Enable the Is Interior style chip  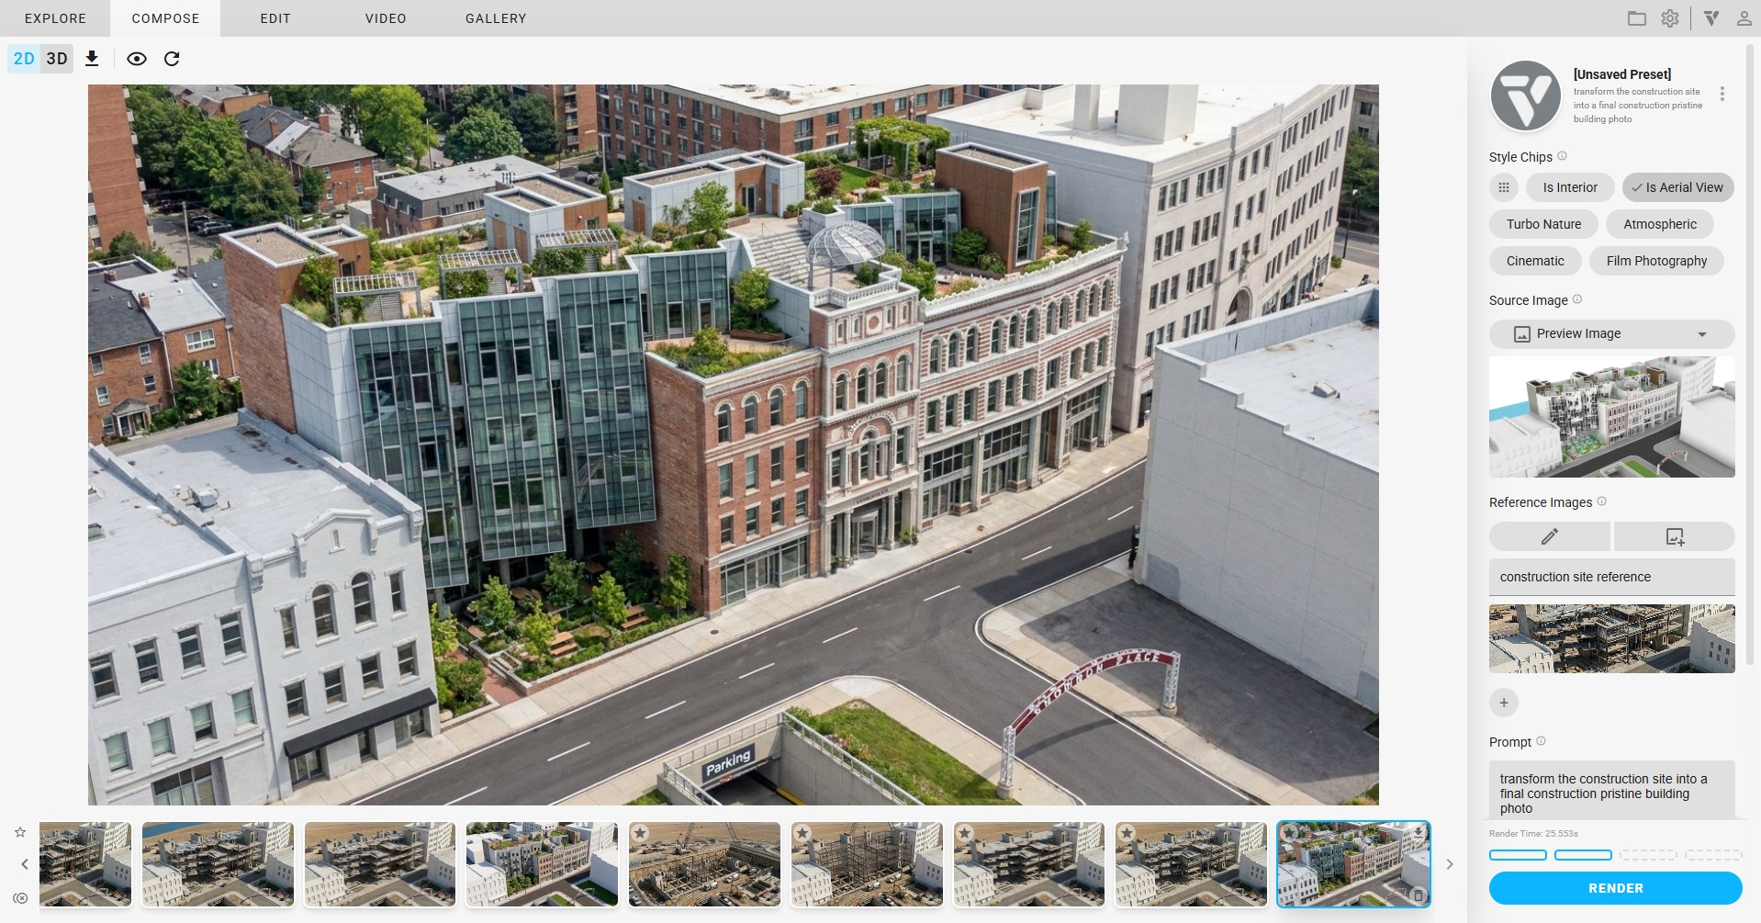pyautogui.click(x=1569, y=187)
